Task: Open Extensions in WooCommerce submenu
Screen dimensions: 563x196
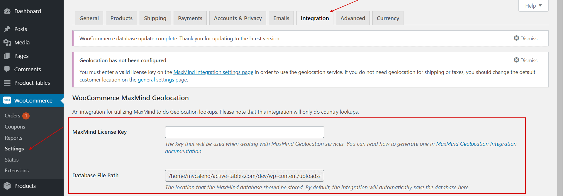Action: click(x=17, y=171)
